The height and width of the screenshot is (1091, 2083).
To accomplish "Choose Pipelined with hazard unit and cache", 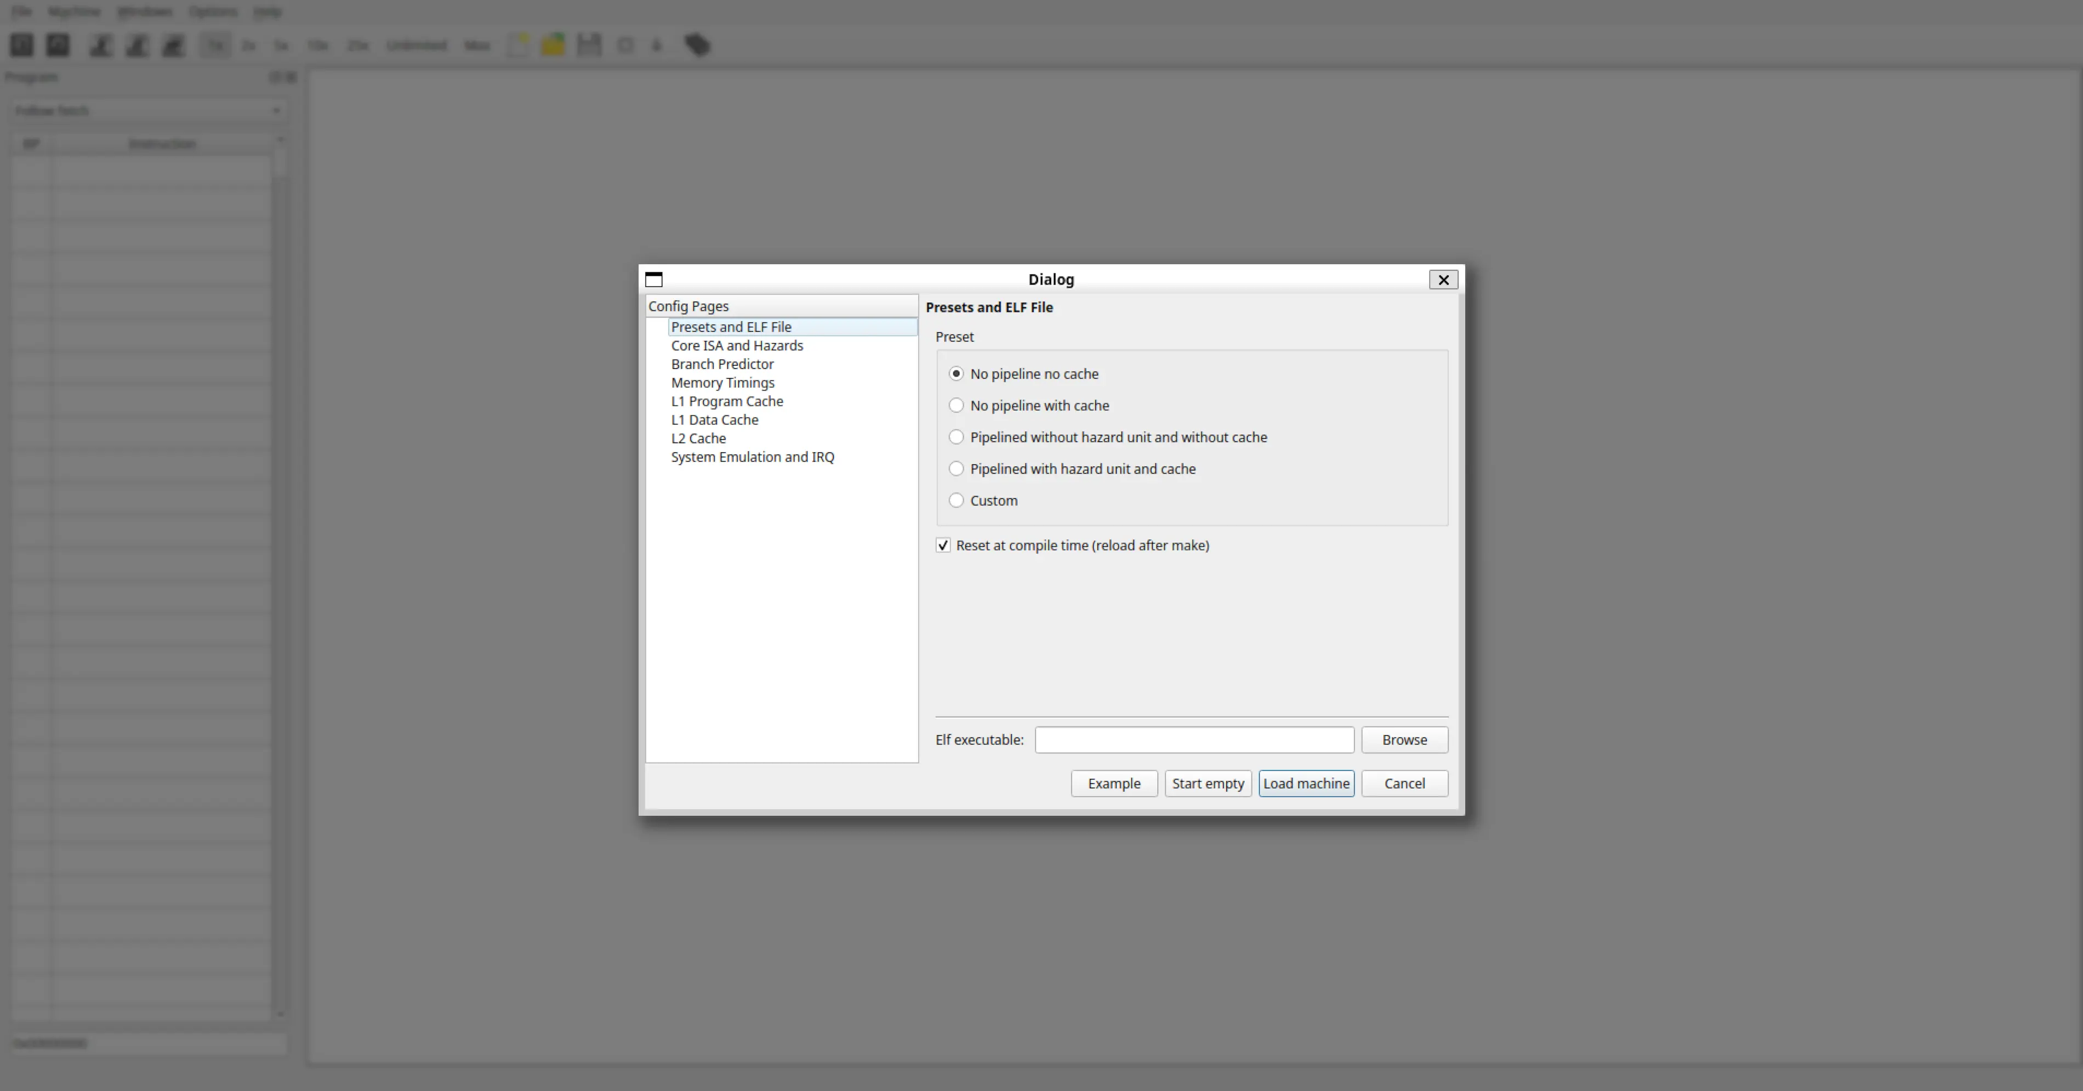I will tap(957, 469).
